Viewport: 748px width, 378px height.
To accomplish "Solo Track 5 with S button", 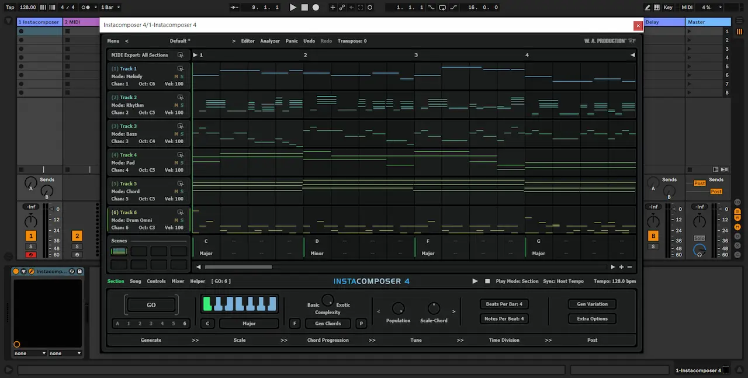I will pos(182,191).
